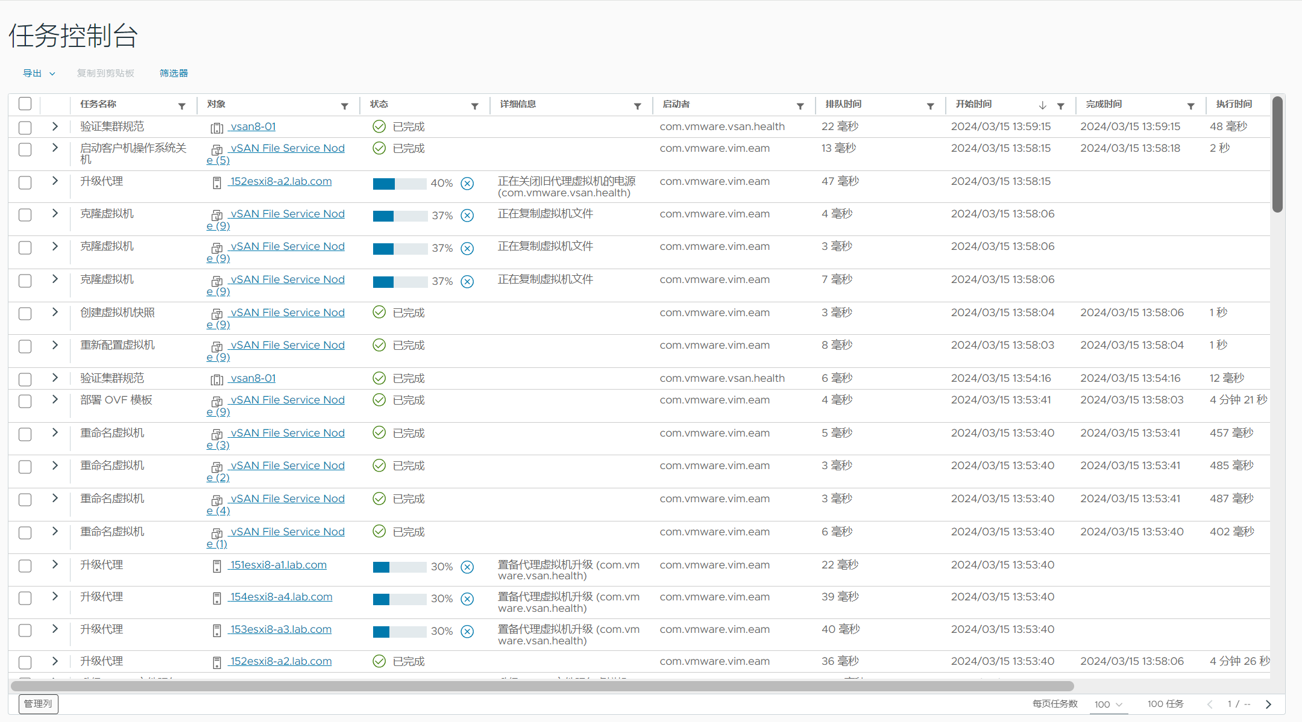Viewport: 1302px width, 722px height.
Task: Expand 部署 OVF 模板 task row
Action: pyautogui.click(x=55, y=399)
